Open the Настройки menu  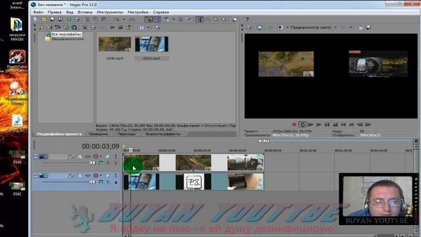[x=137, y=12]
